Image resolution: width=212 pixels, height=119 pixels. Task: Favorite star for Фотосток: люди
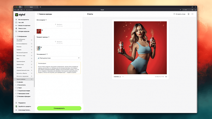click(32, 55)
